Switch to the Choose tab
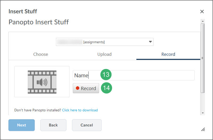 (41, 54)
